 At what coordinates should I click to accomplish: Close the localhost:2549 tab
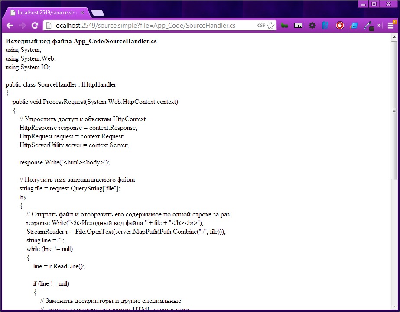point(82,13)
